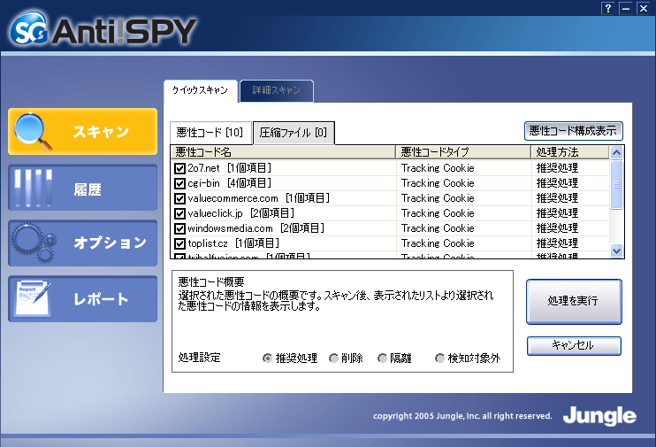Image resolution: width=656 pixels, height=447 pixels.
Task: Open the 悪性コード [10] tab
Action: point(210,133)
